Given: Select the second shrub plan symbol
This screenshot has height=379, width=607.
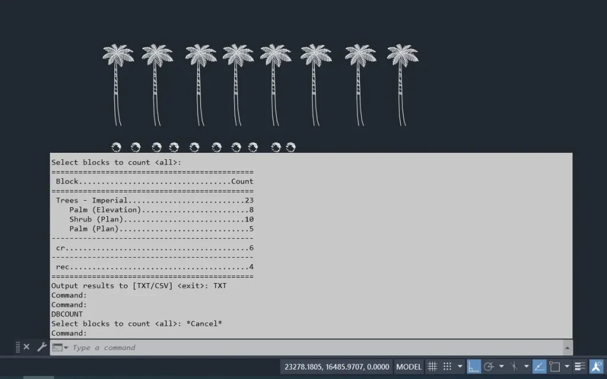Looking at the screenshot, I should [x=136, y=147].
